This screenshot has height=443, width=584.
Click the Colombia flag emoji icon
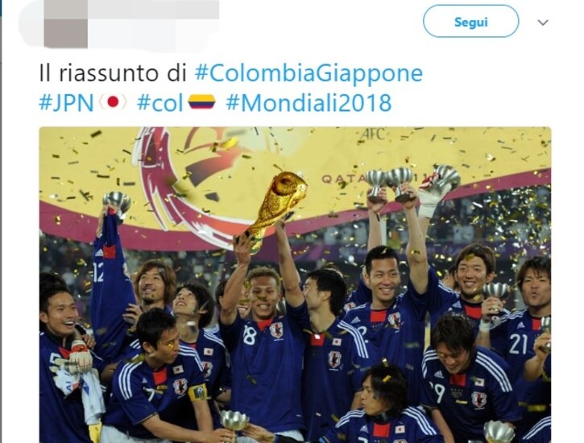click(202, 101)
